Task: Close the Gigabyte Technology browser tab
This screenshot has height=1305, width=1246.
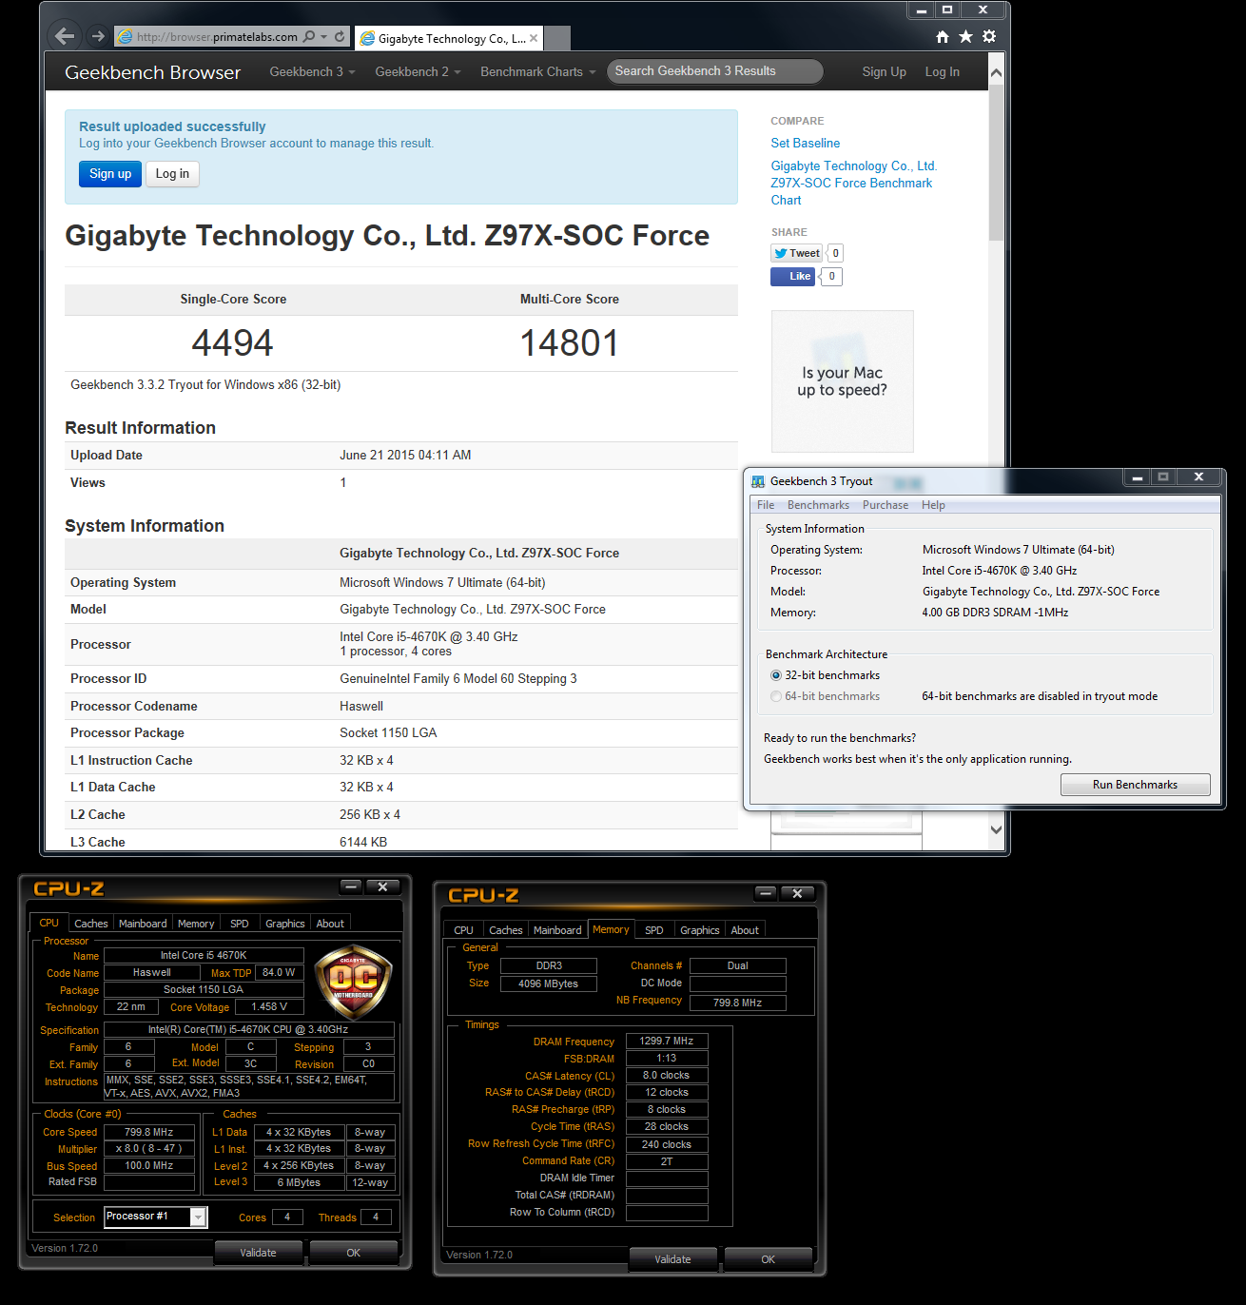Action: click(534, 38)
